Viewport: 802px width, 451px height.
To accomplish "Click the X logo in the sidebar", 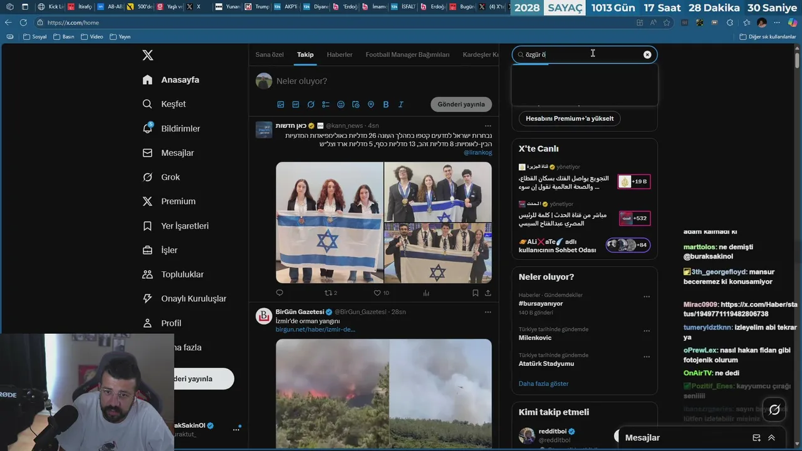I will pos(148,55).
